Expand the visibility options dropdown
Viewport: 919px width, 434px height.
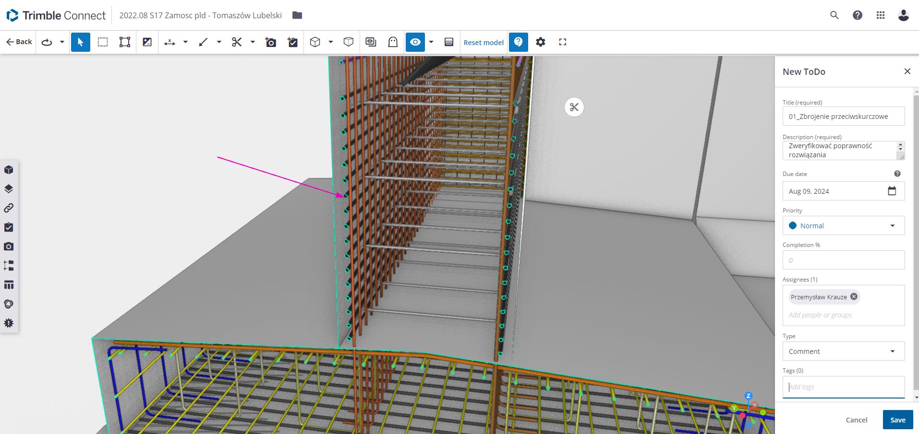431,42
